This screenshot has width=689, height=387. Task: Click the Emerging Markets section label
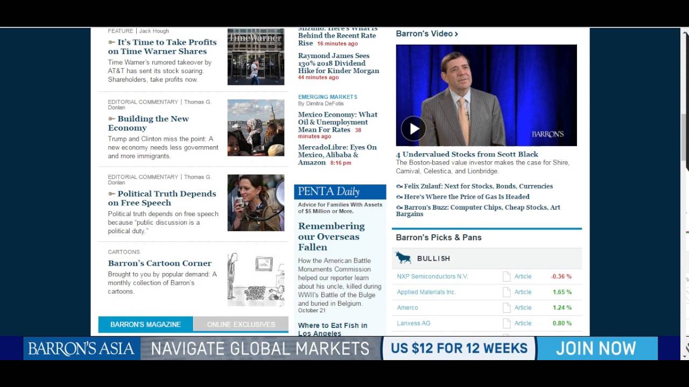[328, 97]
